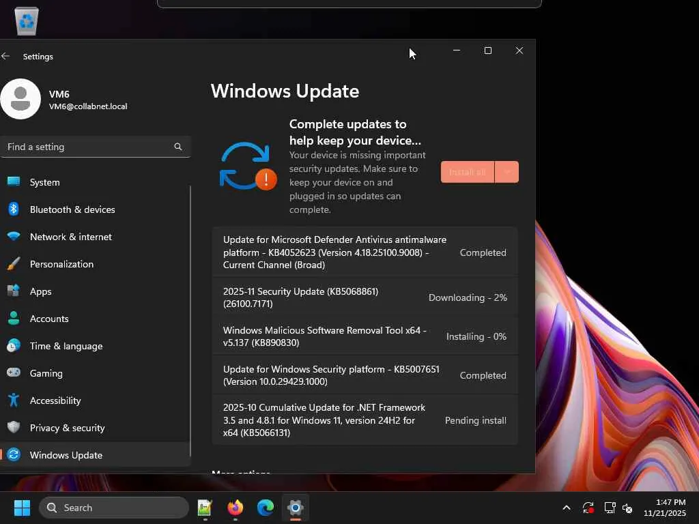Go back with the Settings back arrow
This screenshot has height=524, width=699.
(5, 56)
